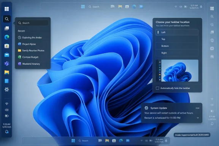Open the Mail app on the left taskbar
Screen dimensions: 219x146
coord(7,55)
